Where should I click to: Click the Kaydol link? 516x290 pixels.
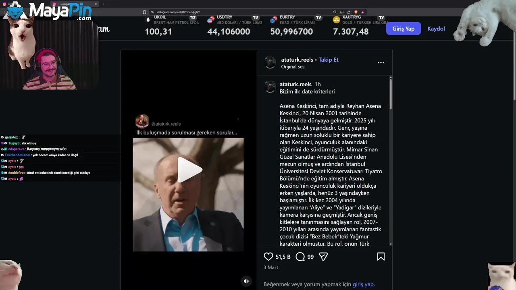pos(436,29)
